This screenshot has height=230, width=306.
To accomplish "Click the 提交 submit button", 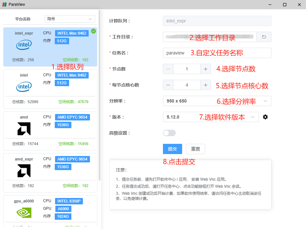I will point(173,149).
